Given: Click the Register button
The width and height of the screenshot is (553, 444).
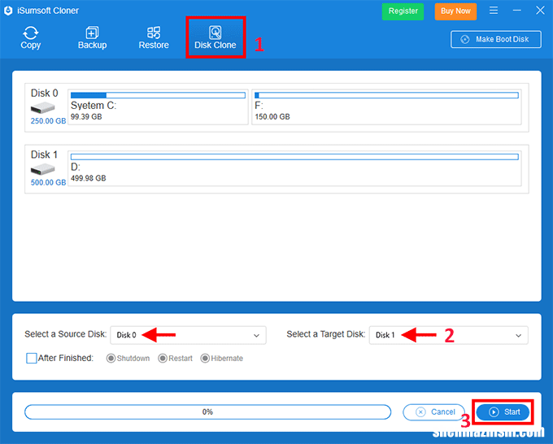Looking at the screenshot, I should (x=403, y=11).
